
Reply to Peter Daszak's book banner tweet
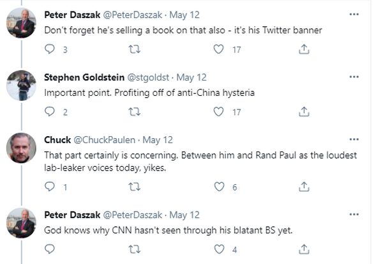tap(51, 49)
